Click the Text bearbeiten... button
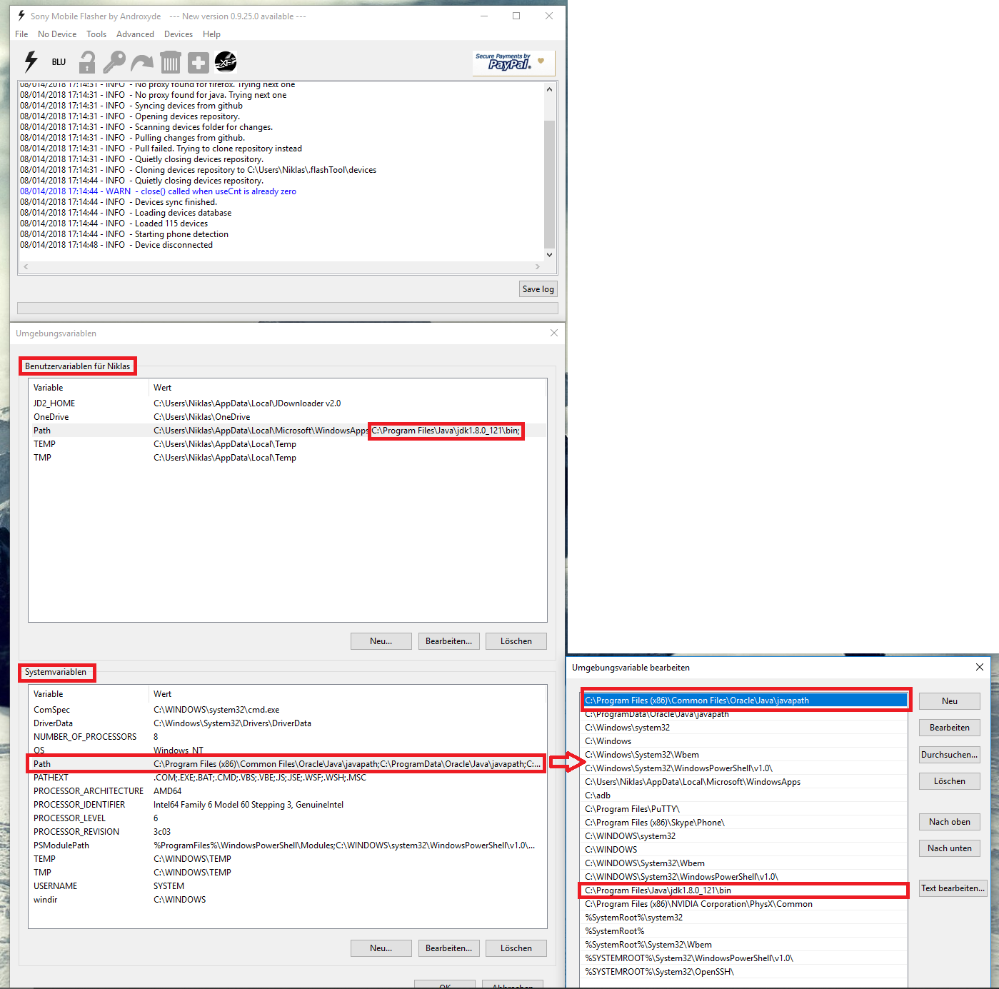Image resolution: width=999 pixels, height=989 pixels. 953,888
